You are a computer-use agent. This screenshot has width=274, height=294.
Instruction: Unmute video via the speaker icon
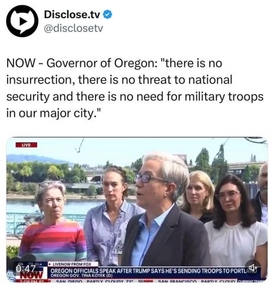(253, 268)
